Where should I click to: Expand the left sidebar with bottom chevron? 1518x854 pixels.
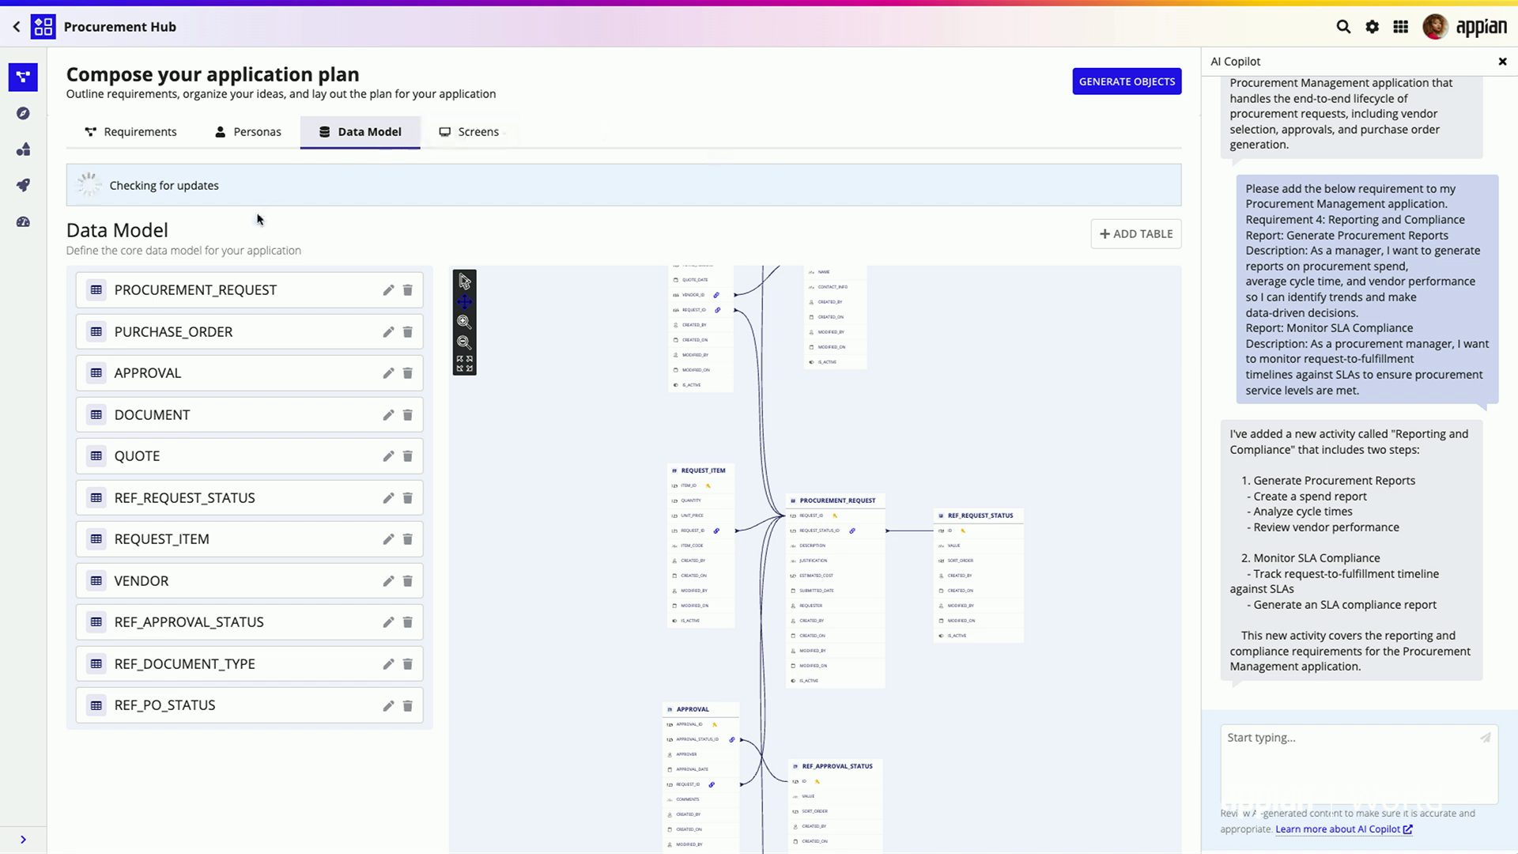pyautogui.click(x=23, y=840)
